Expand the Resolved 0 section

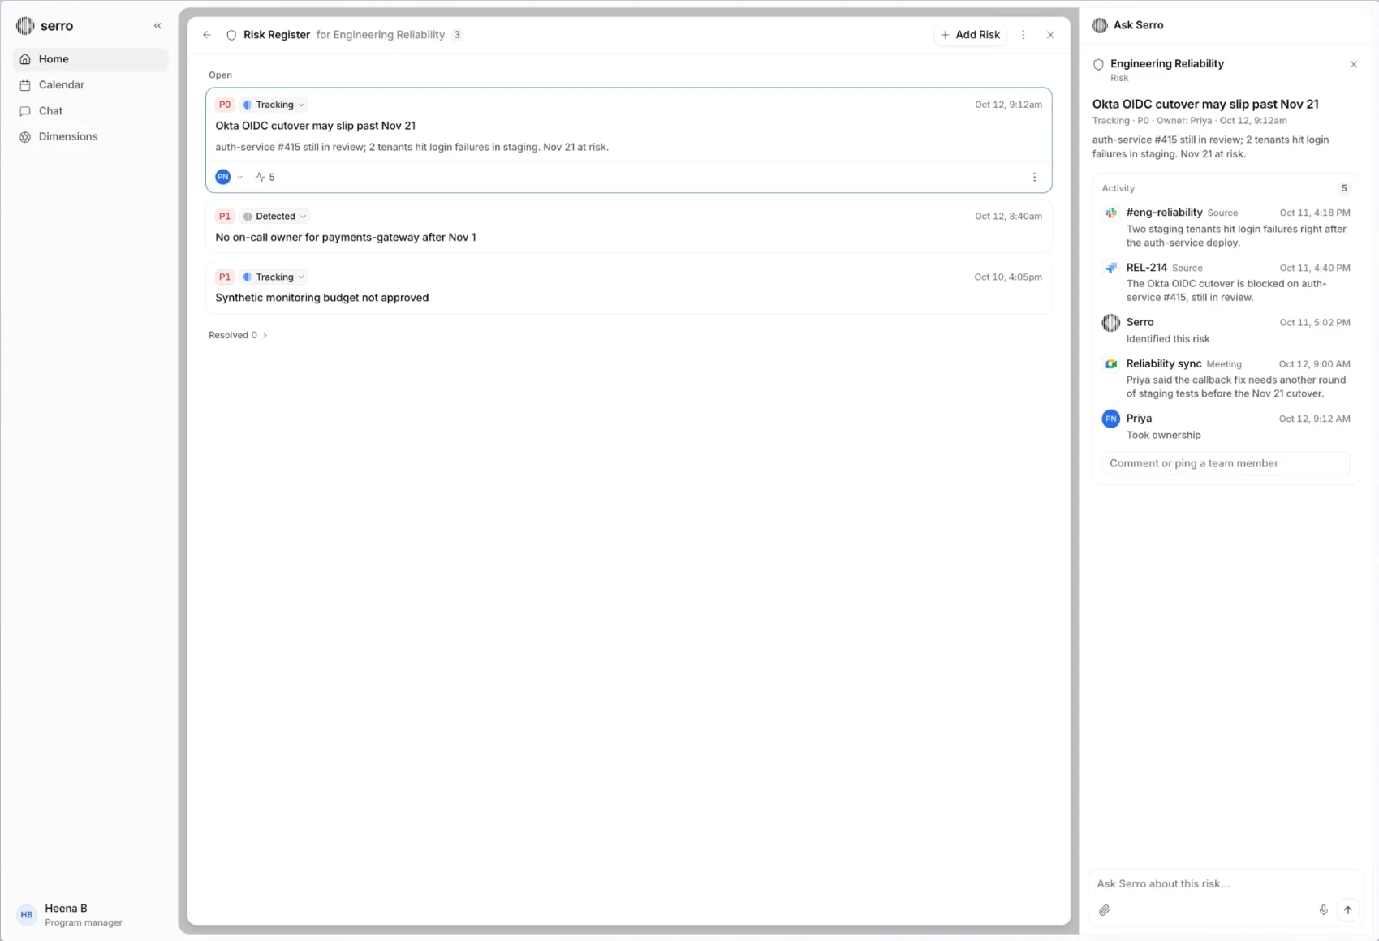[x=238, y=335]
